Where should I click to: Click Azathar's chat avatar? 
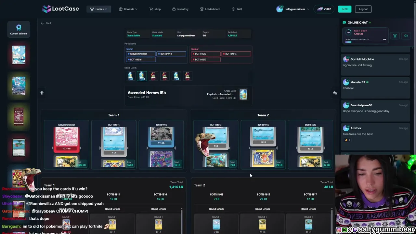pos(346,128)
